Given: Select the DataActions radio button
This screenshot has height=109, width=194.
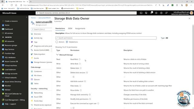Looking at the screenshot, I should [67, 42].
